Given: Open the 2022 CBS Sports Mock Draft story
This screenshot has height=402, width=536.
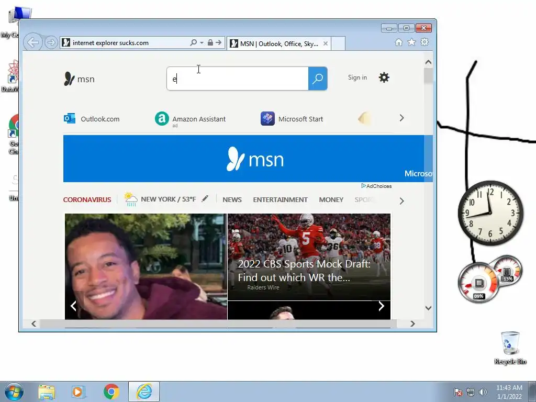Looking at the screenshot, I should pyautogui.click(x=304, y=271).
